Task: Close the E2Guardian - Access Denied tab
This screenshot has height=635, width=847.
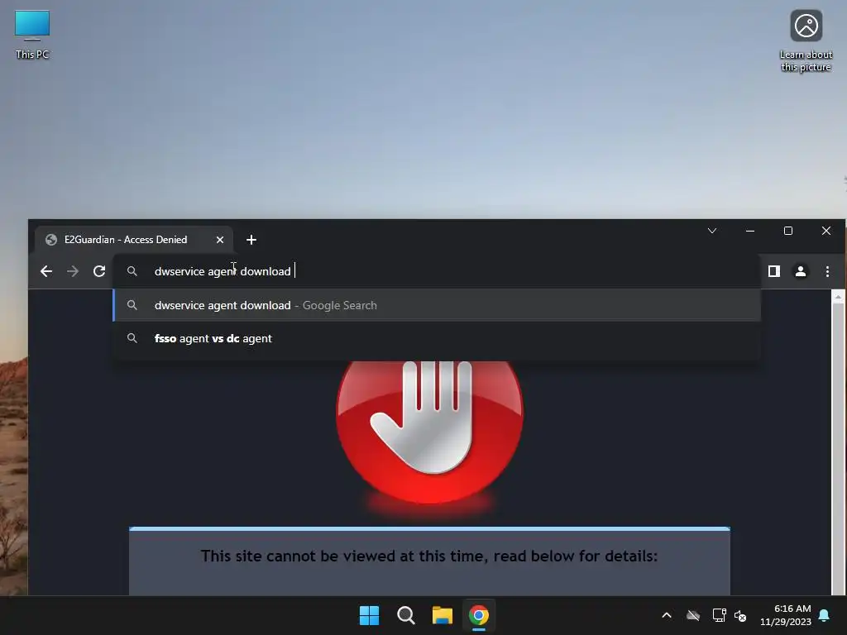Action: click(x=220, y=240)
